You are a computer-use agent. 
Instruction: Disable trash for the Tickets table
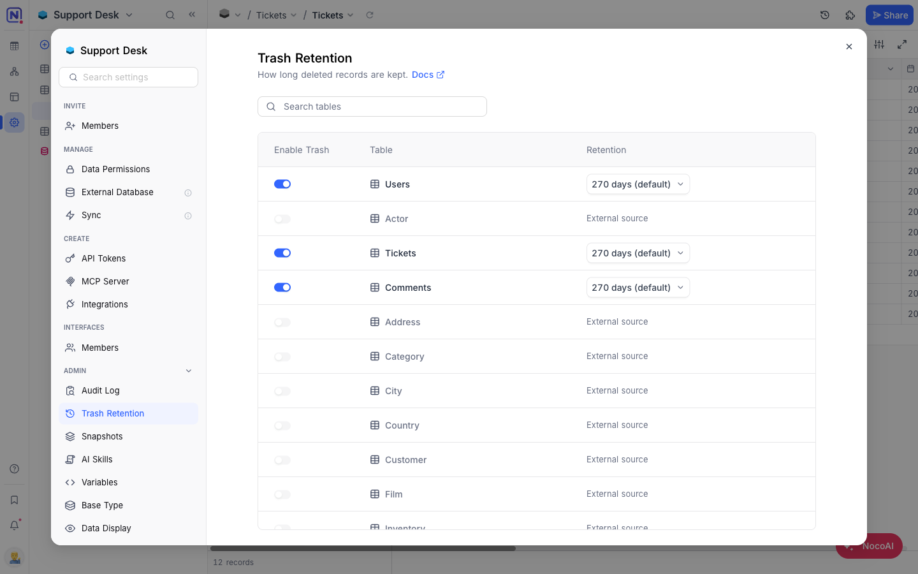pyautogui.click(x=282, y=253)
